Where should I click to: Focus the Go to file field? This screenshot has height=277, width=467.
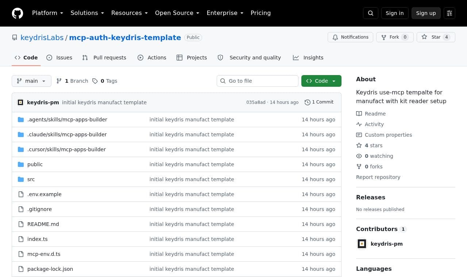pyautogui.click(x=258, y=81)
